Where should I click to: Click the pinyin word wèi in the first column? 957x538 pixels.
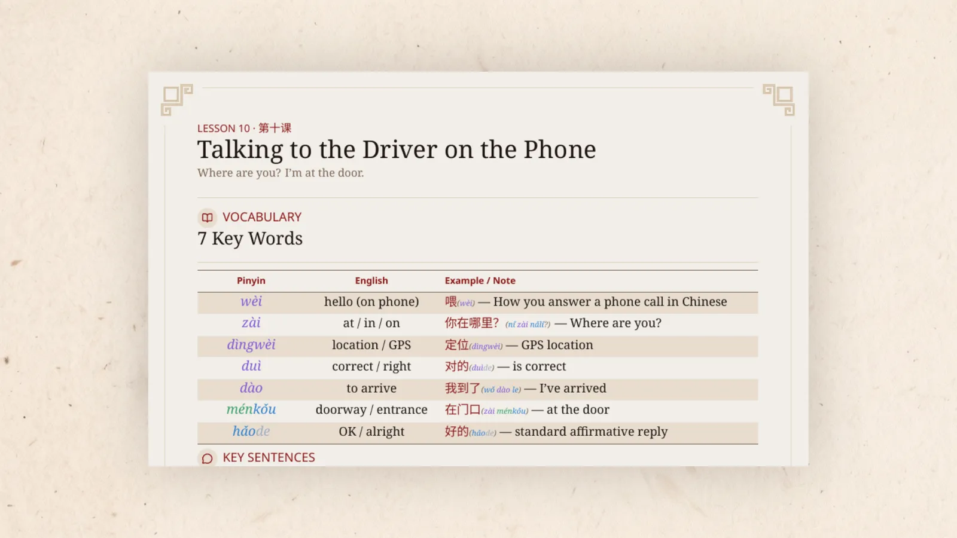tap(251, 301)
